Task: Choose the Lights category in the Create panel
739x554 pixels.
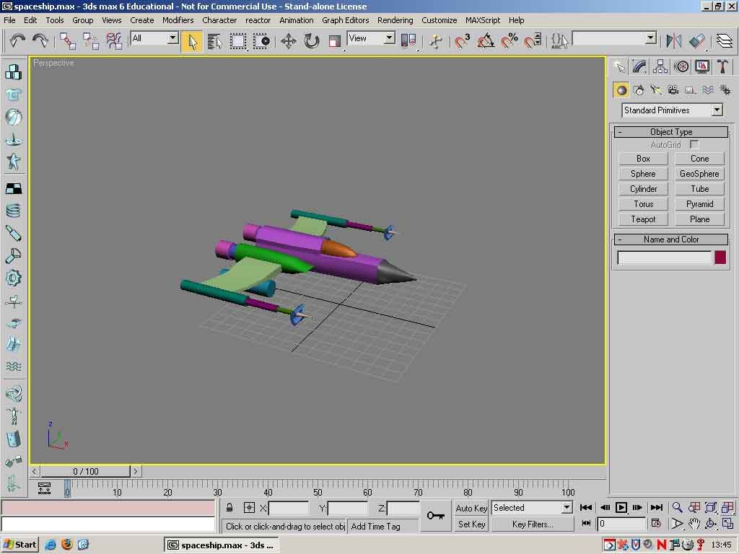Action: [655, 90]
